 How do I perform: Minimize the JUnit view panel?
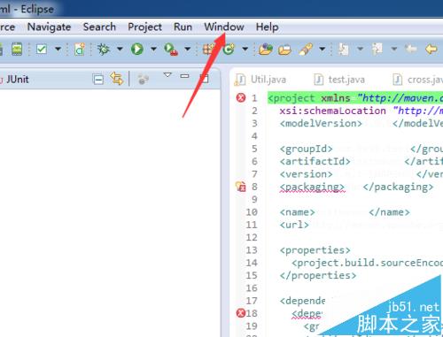(184, 76)
